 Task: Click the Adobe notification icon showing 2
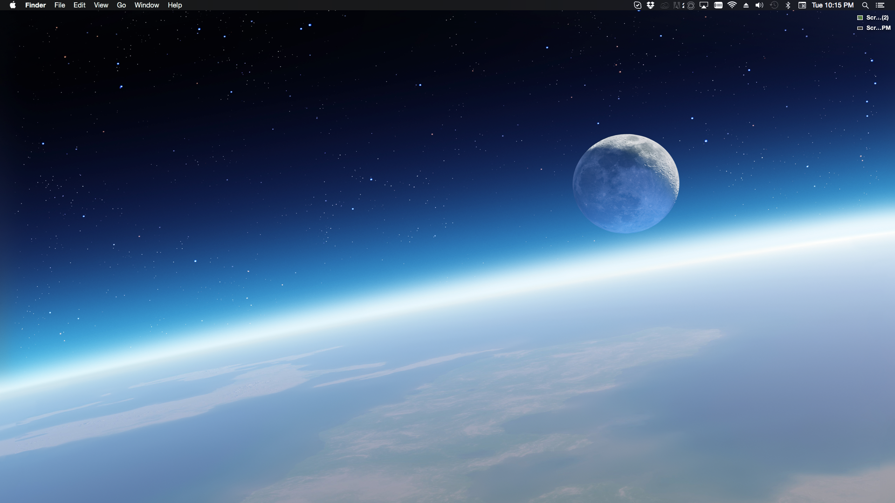[679, 5]
